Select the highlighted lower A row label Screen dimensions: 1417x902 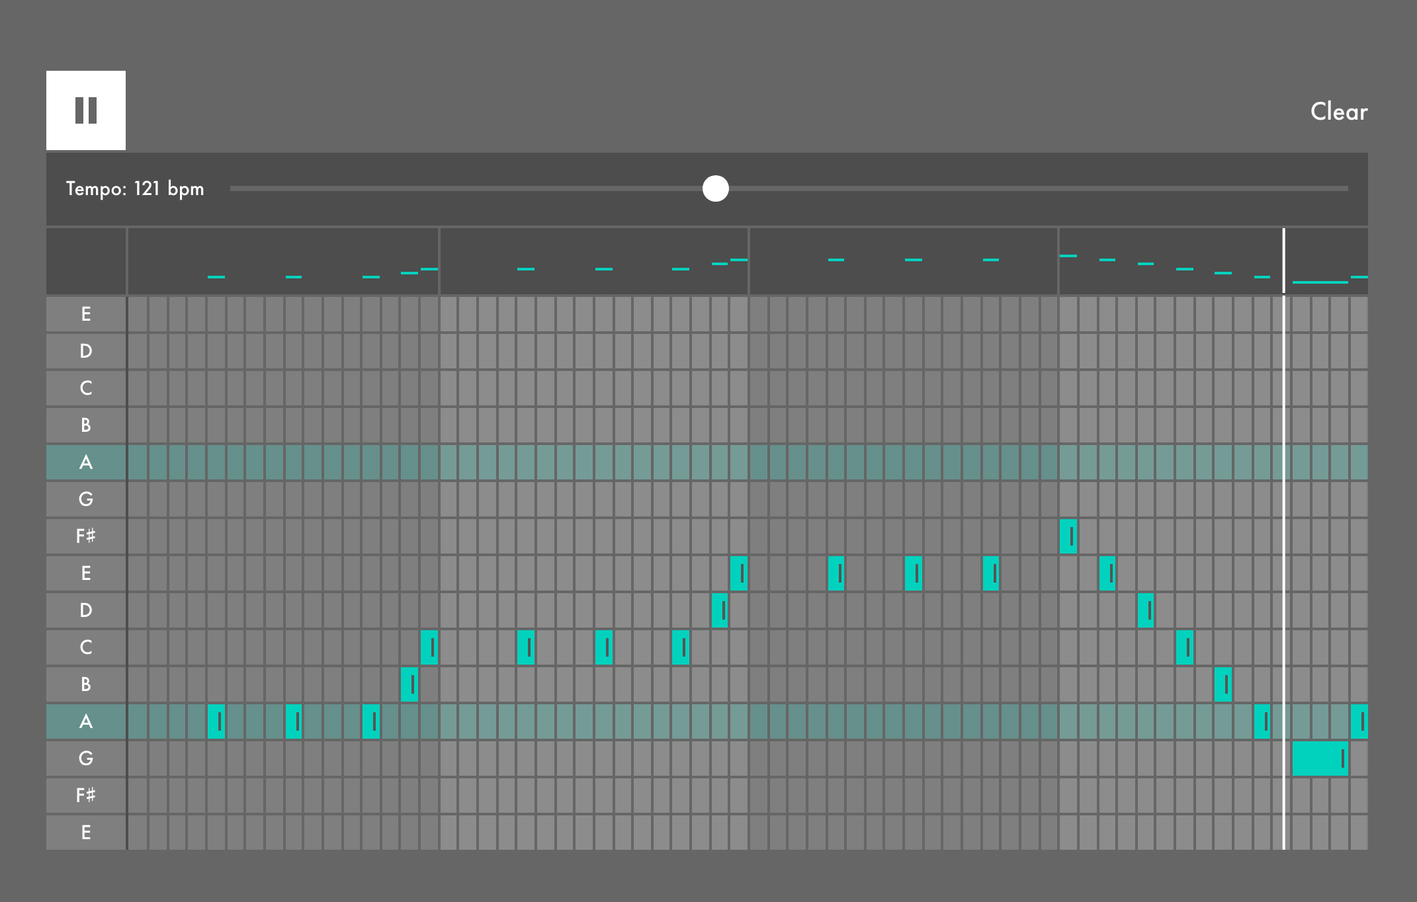[x=86, y=721]
